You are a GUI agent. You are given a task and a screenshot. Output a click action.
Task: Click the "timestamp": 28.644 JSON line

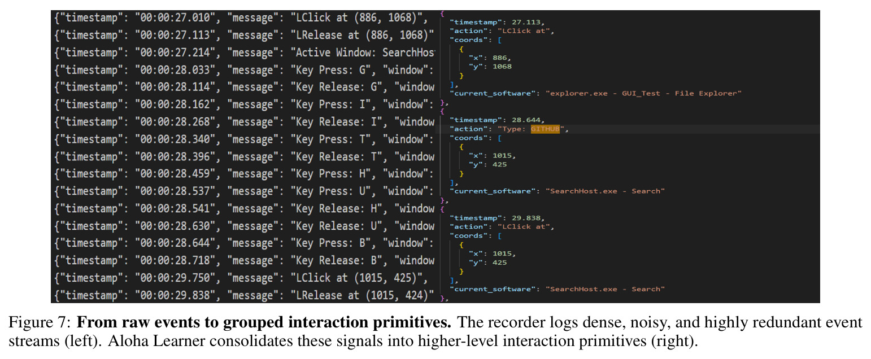tap(497, 120)
